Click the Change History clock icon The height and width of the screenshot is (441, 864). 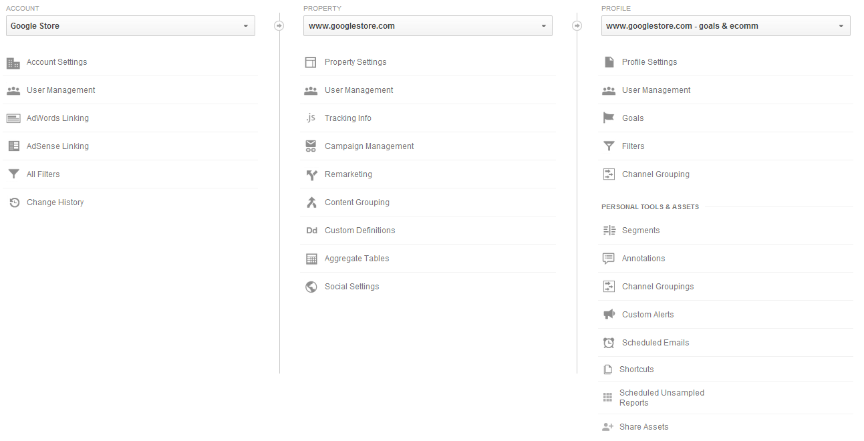click(13, 202)
